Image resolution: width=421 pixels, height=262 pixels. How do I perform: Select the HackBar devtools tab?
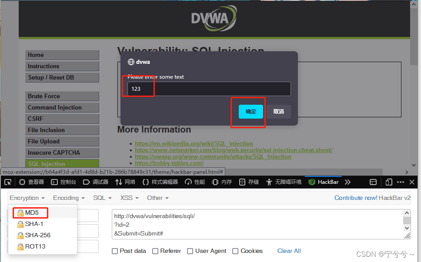coord(324,182)
